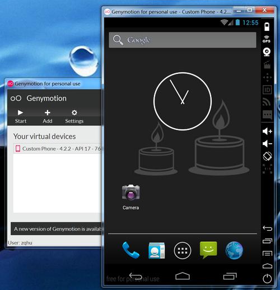This screenshot has height=290, width=280.
Task: Select Custom Phone 4.2.2 virtual device
Action: (58, 148)
